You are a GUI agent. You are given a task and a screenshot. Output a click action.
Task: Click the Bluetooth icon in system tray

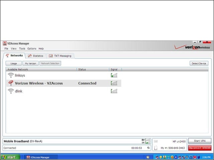coord(176,157)
